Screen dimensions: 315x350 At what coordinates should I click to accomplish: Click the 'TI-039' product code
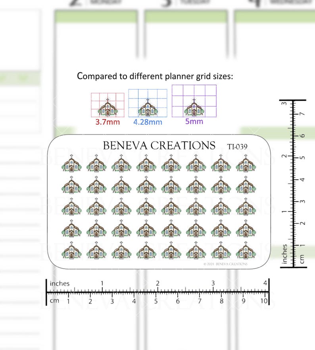point(237,147)
